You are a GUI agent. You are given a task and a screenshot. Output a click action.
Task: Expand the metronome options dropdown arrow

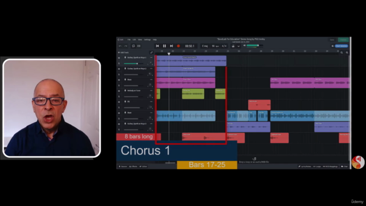(x=238, y=46)
